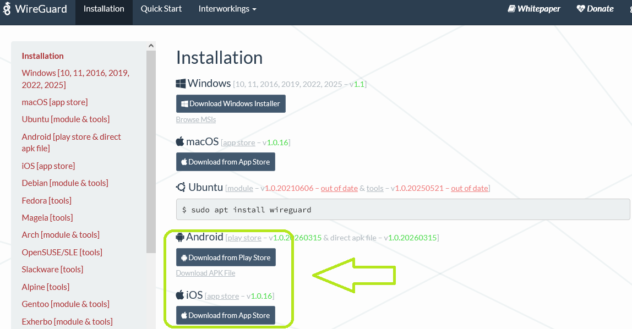Viewport: 632px width, 329px height.
Task: Open the Ubuntu tools link
Action: [x=375, y=189]
